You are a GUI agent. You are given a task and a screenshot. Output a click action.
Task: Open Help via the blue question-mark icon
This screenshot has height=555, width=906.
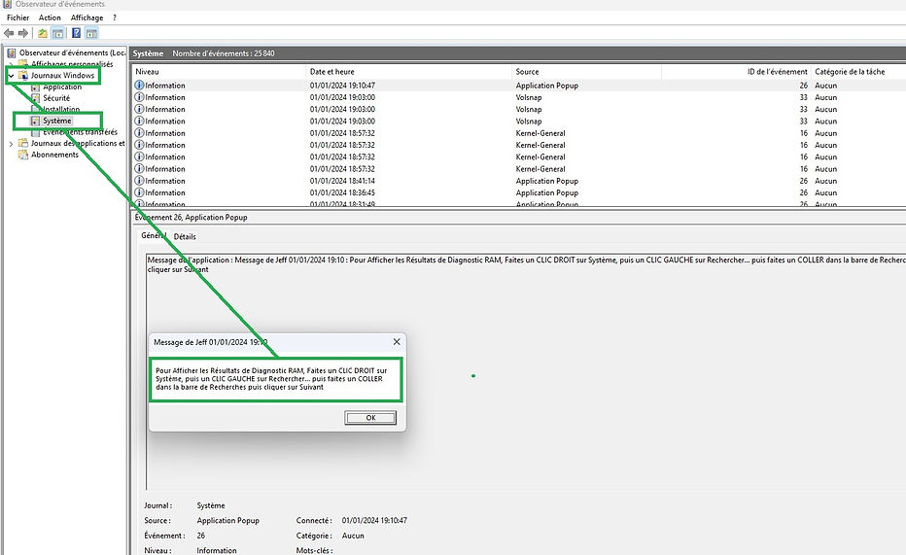76,33
